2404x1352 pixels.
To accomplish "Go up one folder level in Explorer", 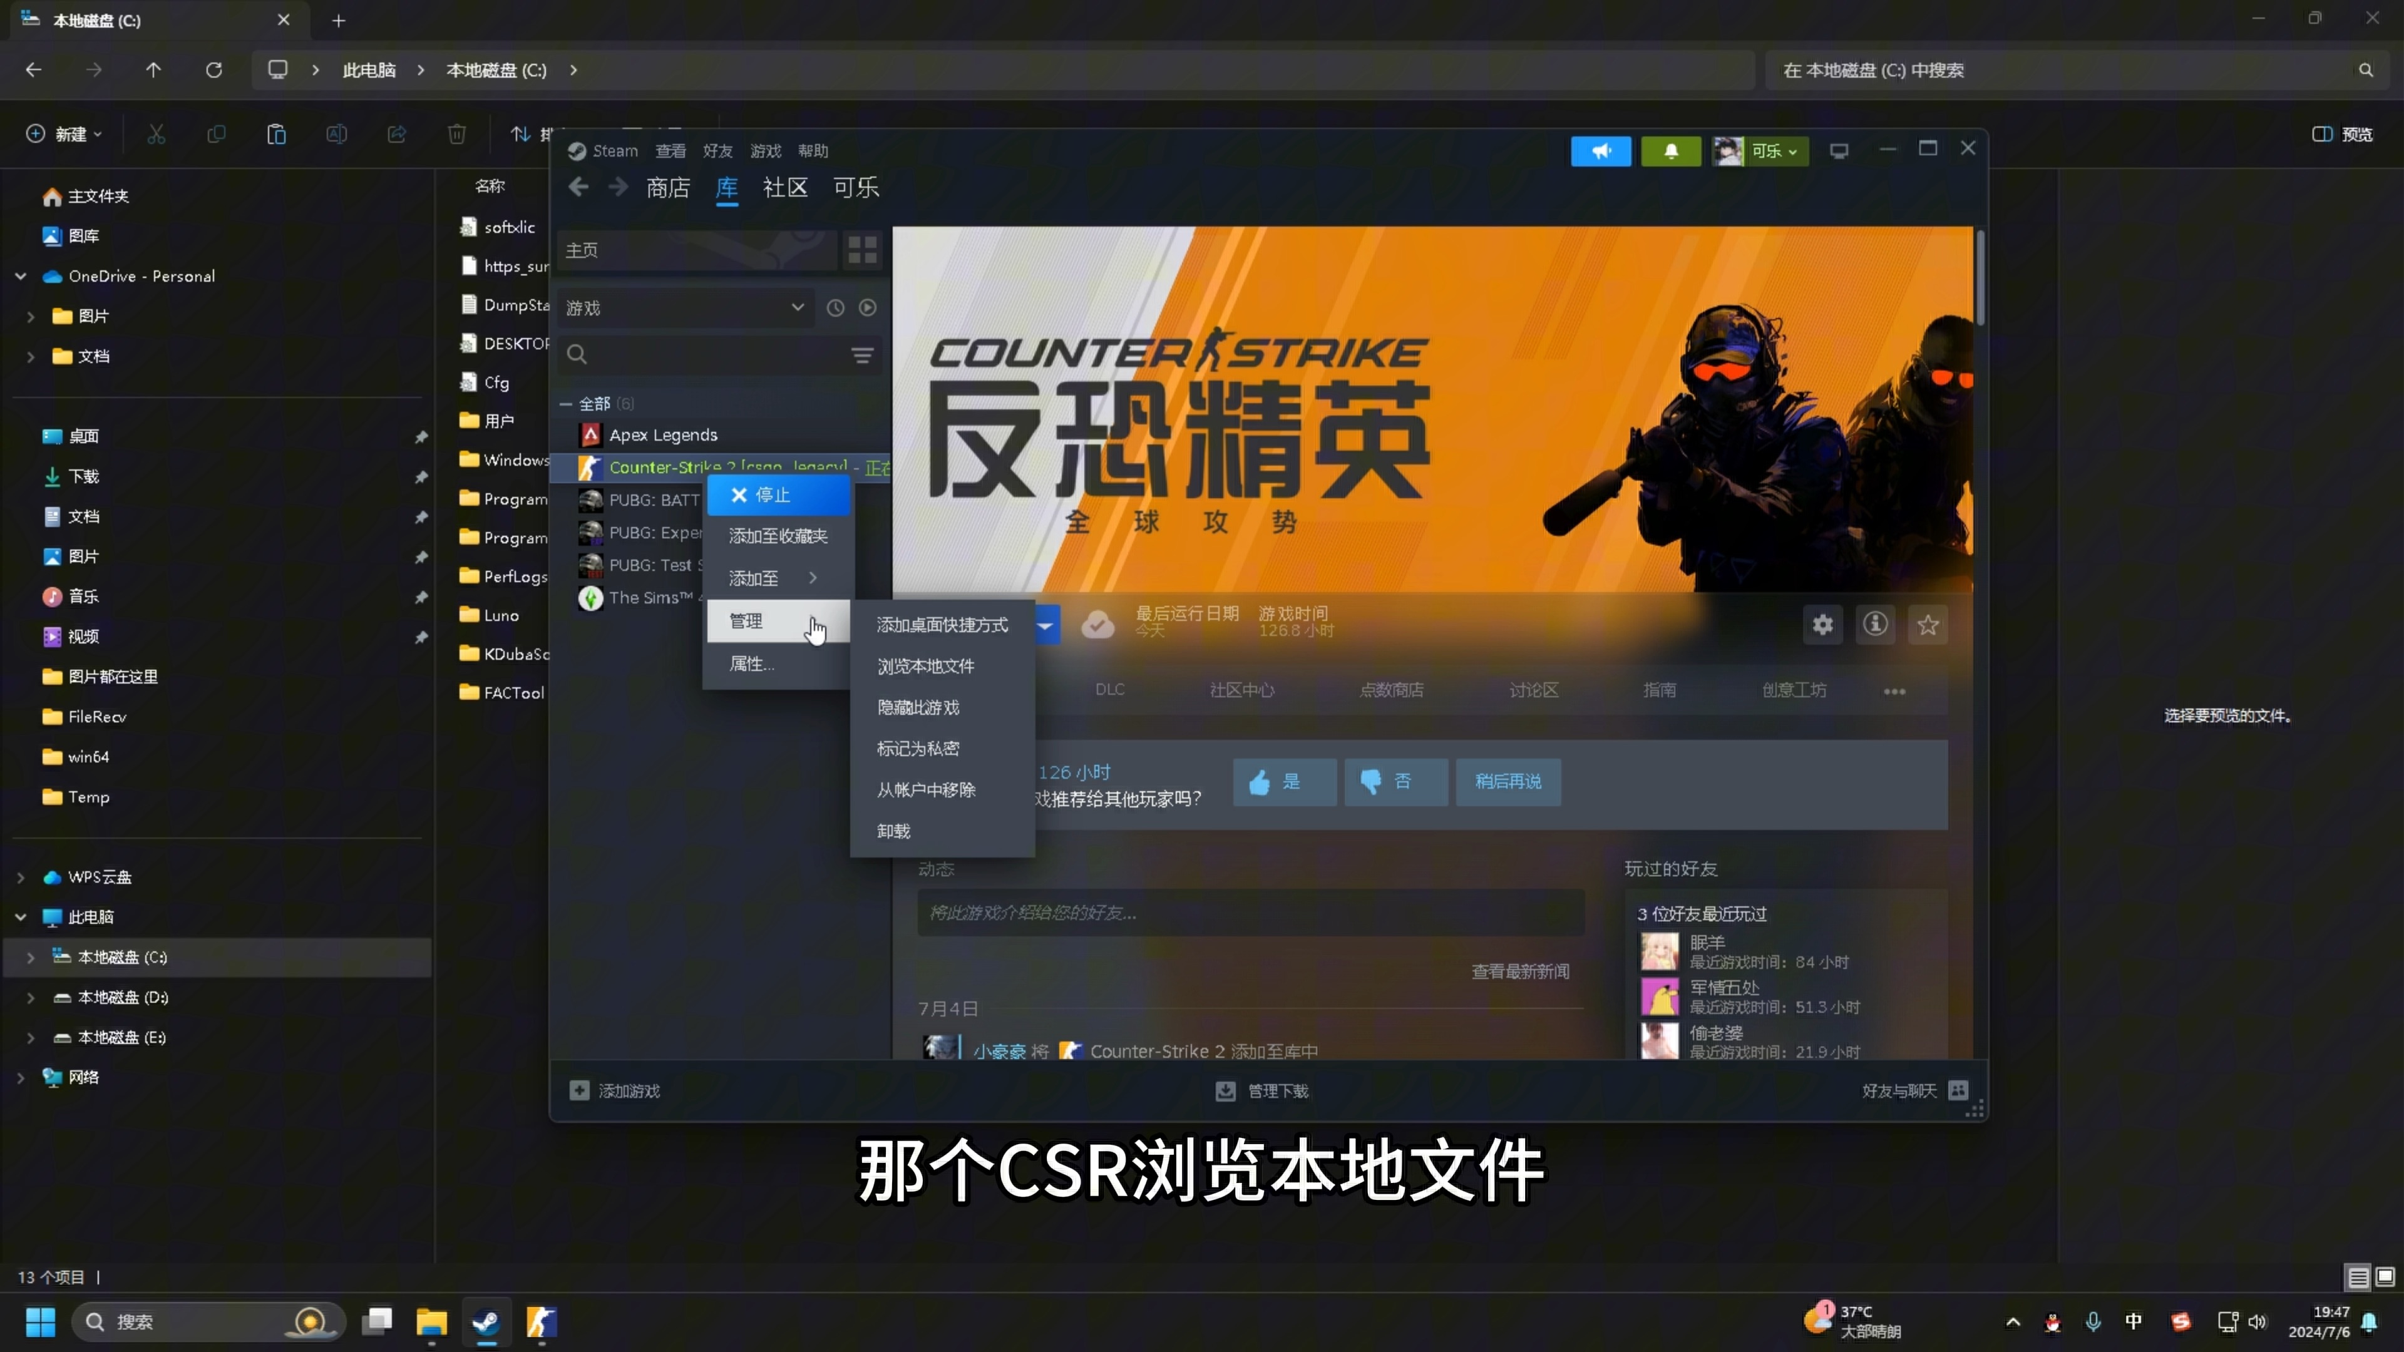I will (x=153, y=70).
